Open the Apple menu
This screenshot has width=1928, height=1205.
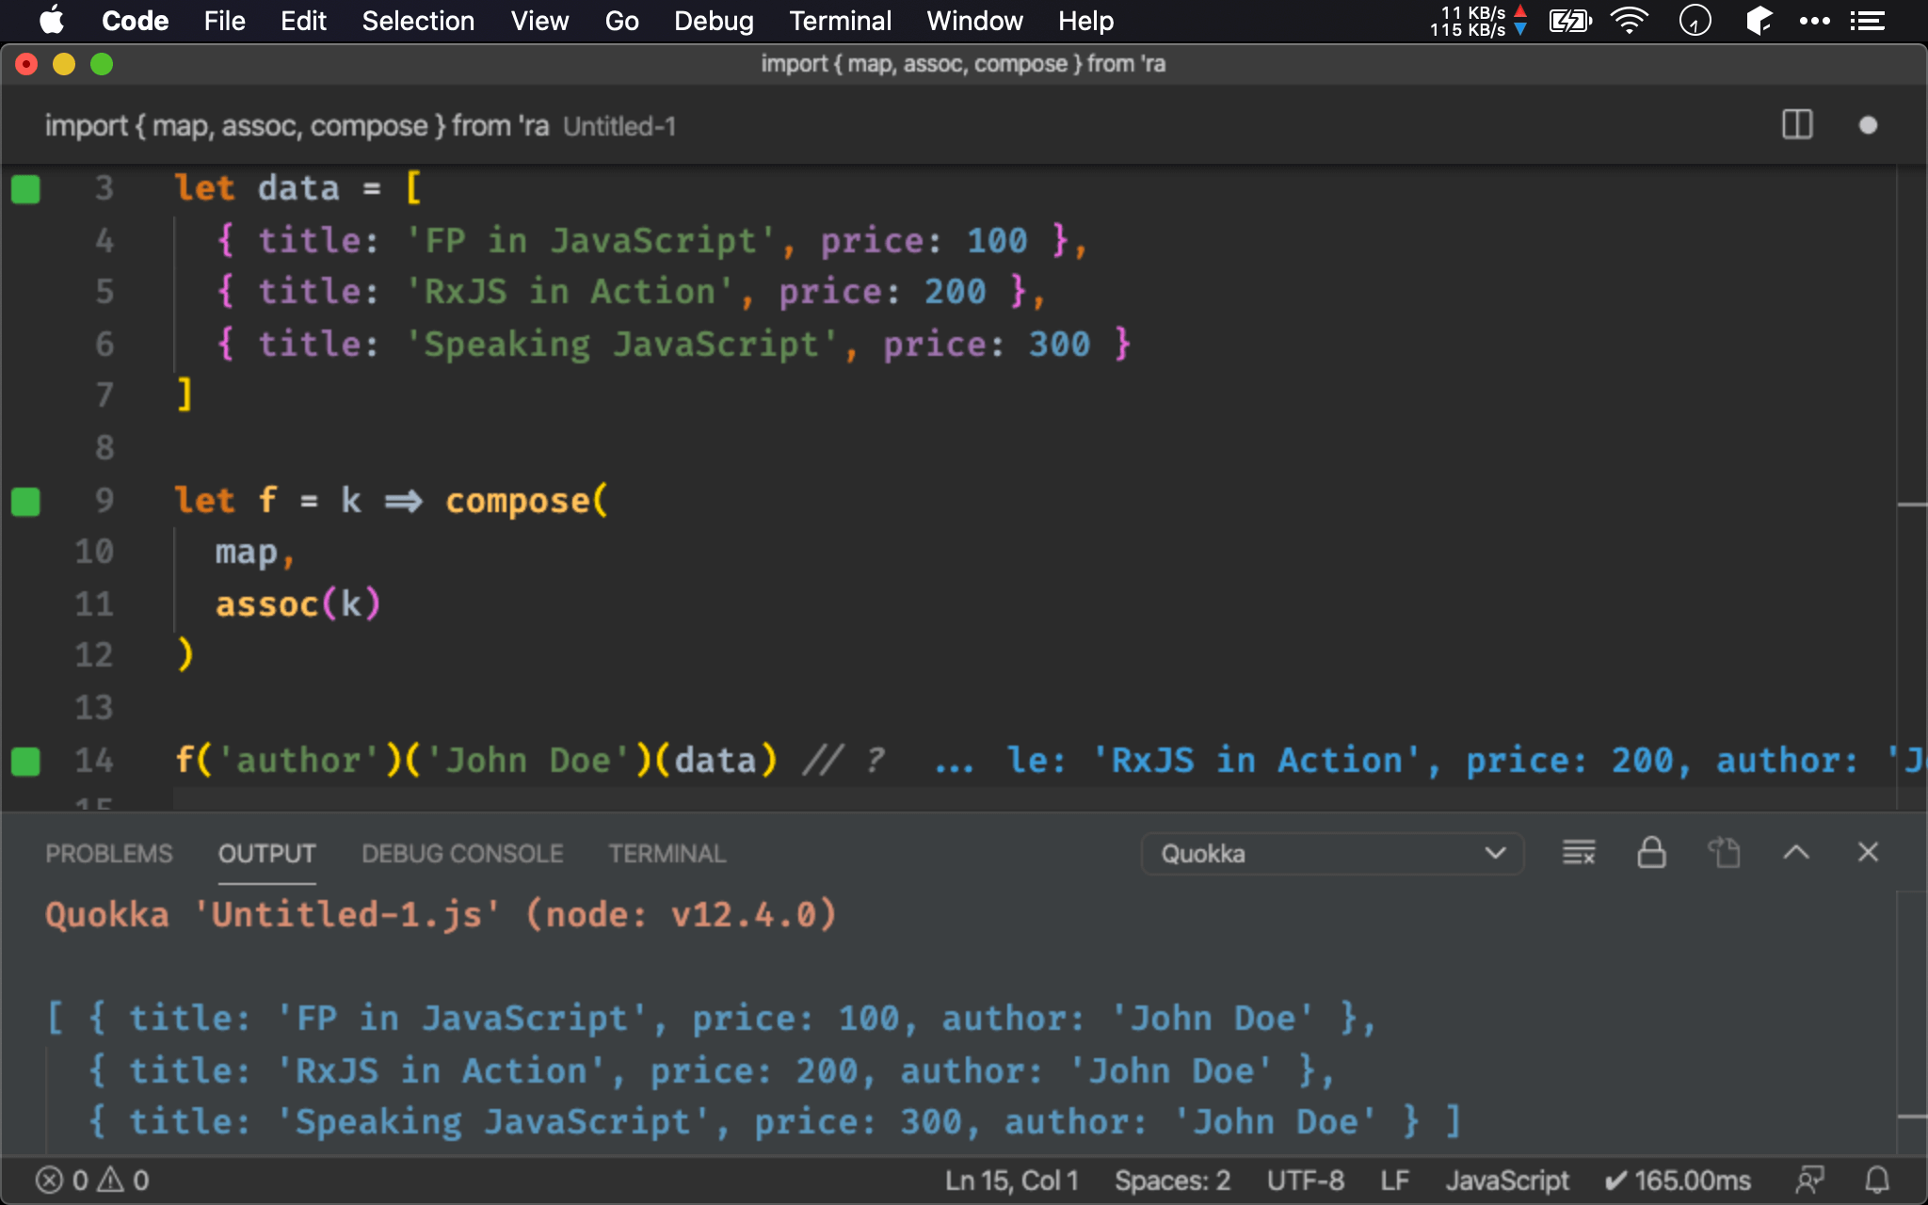(x=52, y=21)
